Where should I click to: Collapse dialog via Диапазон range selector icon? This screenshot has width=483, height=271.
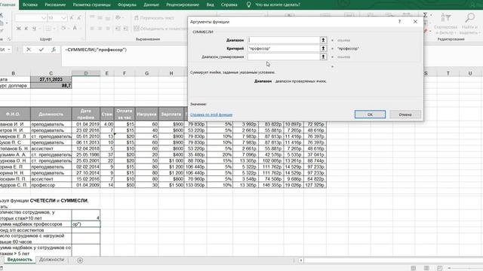[x=323, y=40]
